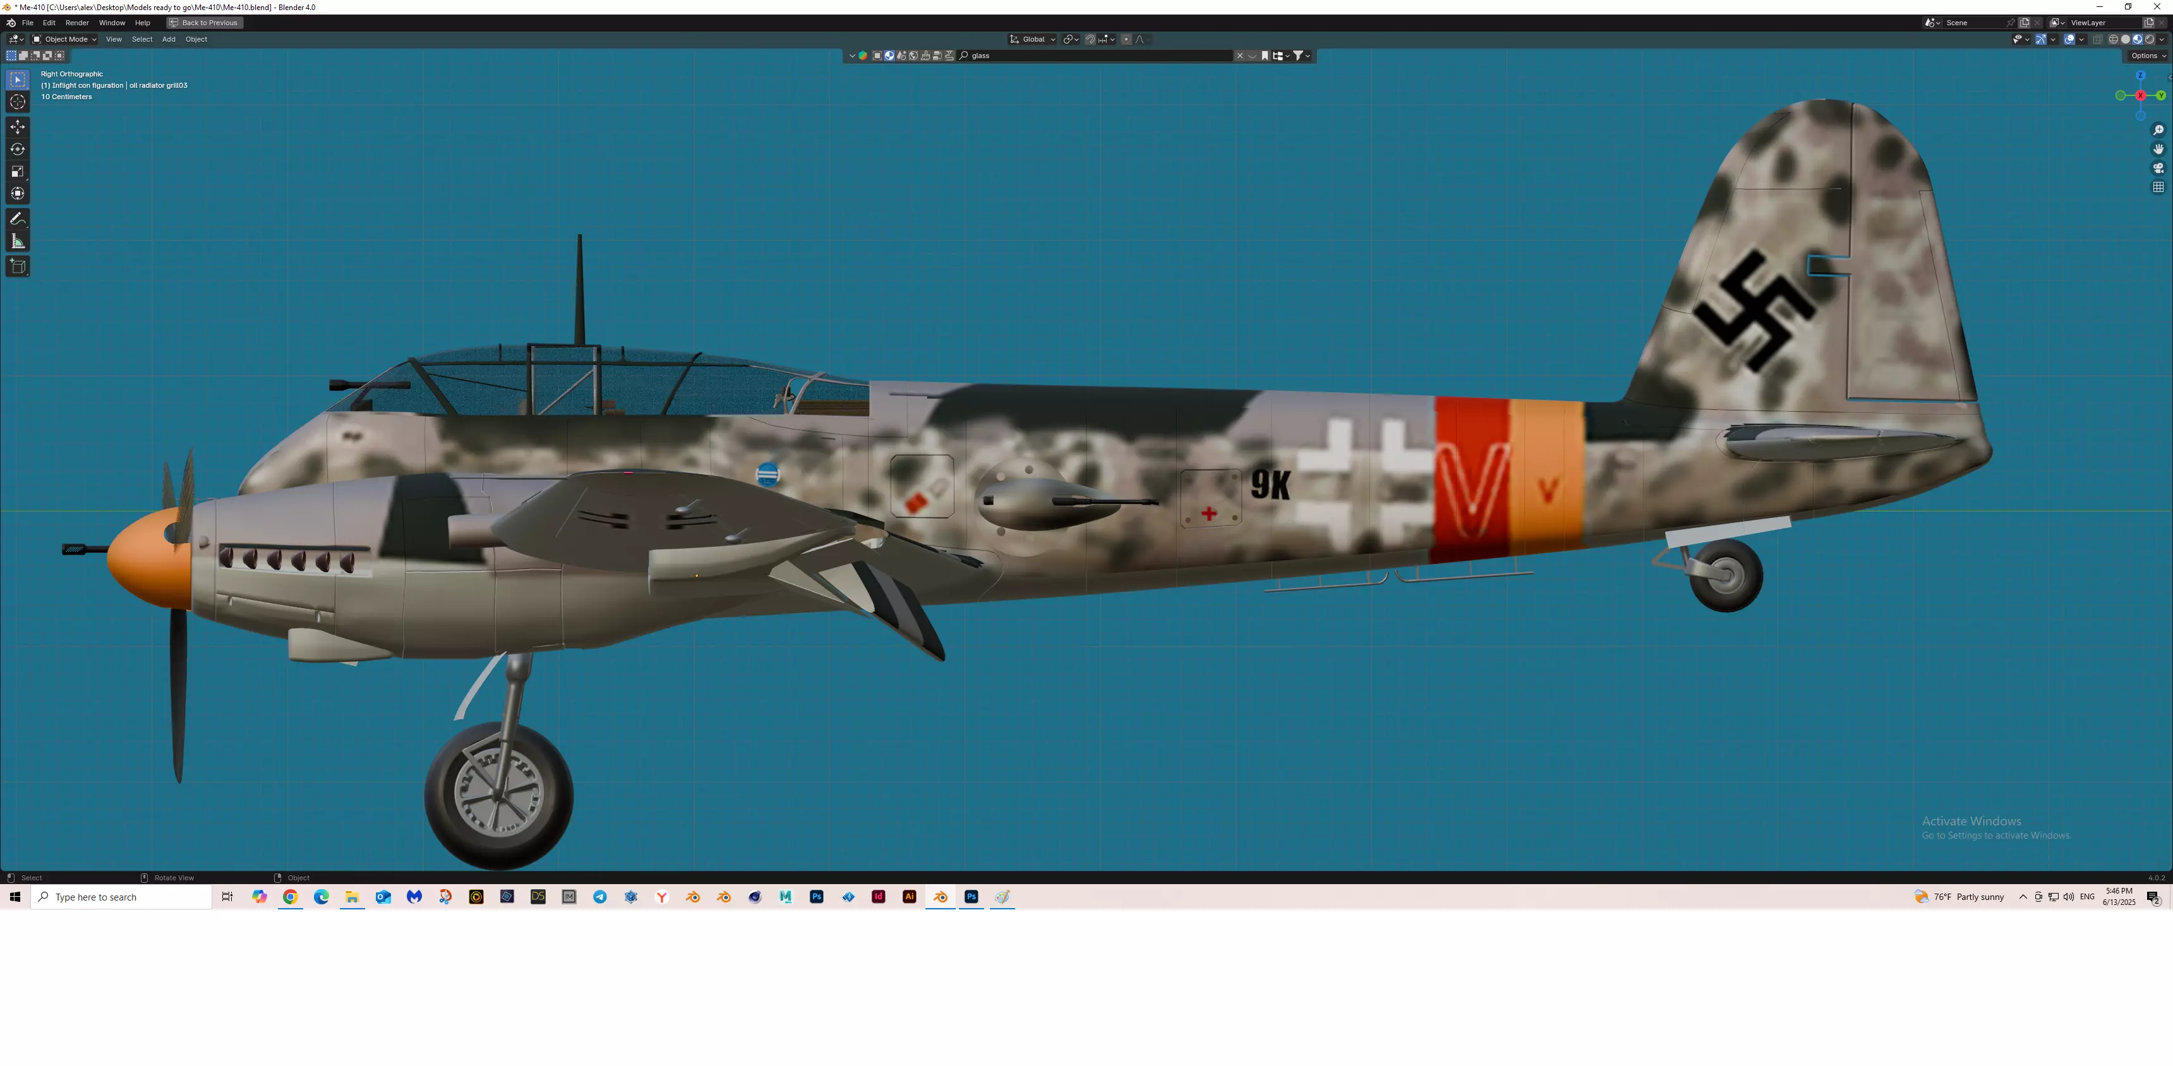Choose the Extend selection mode icon
Screen dimensions: 2173x1066
(23, 56)
